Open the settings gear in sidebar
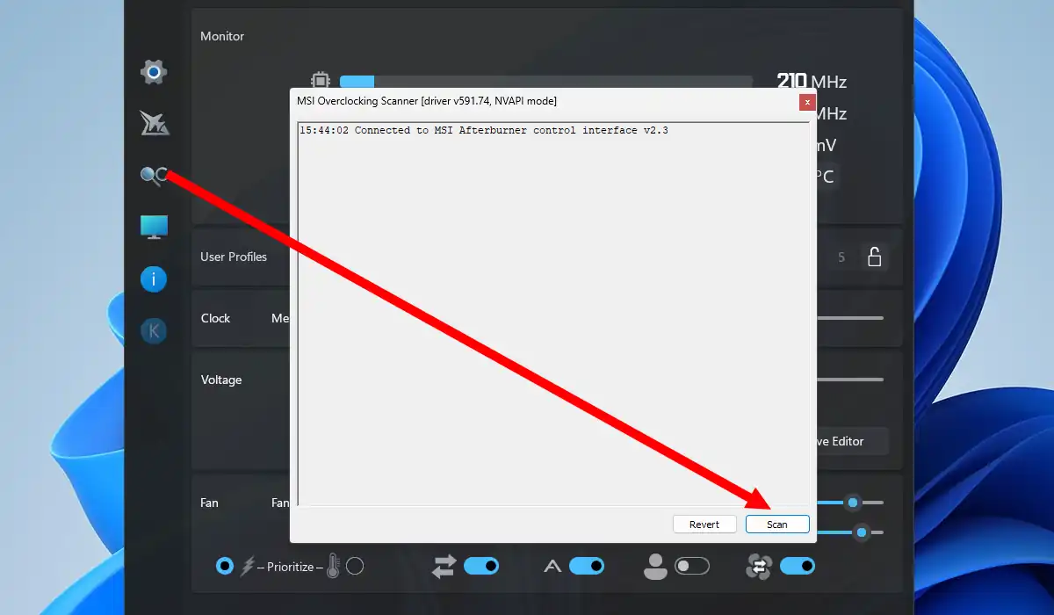The width and height of the screenshot is (1054, 615). (154, 72)
